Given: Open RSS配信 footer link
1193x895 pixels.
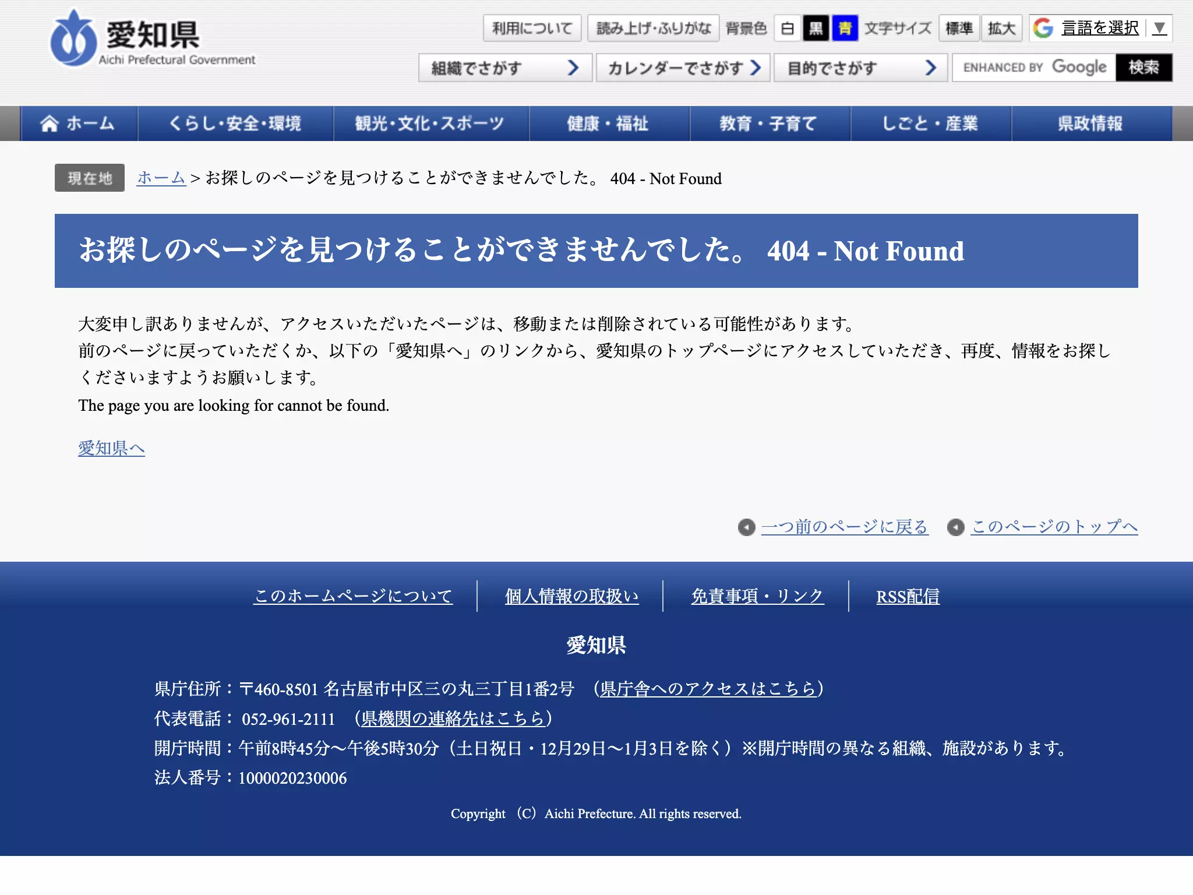Looking at the screenshot, I should [908, 596].
